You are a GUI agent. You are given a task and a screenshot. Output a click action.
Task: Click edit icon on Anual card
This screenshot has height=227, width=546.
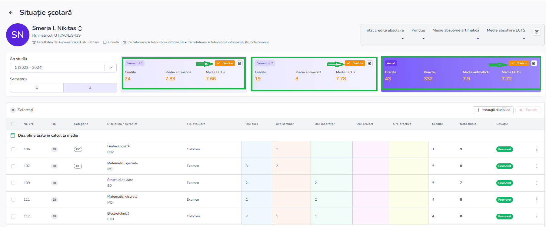(x=534, y=63)
